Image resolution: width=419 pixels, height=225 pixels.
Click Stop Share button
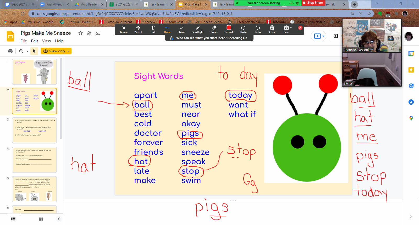click(x=313, y=3)
